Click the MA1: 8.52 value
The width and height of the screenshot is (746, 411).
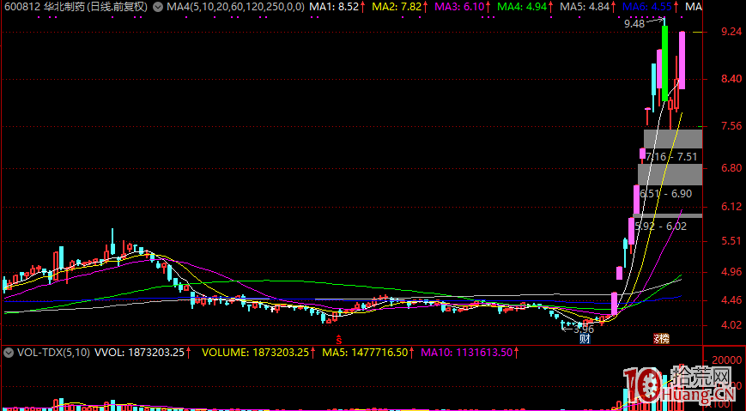click(334, 7)
